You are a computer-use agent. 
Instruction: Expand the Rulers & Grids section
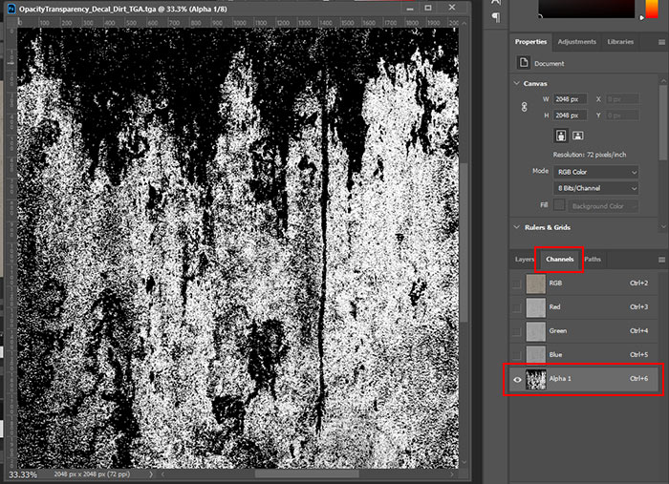click(517, 227)
